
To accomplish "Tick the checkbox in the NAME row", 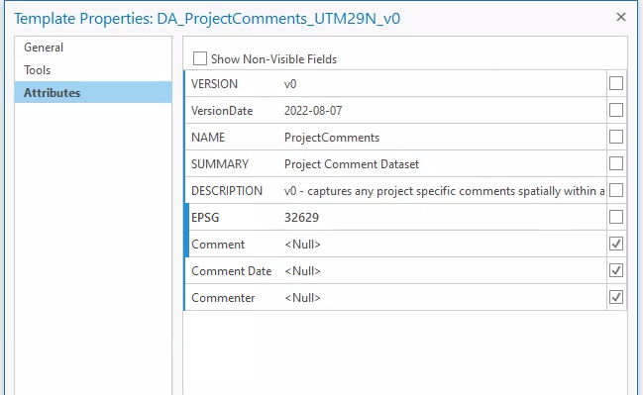I will coord(616,137).
